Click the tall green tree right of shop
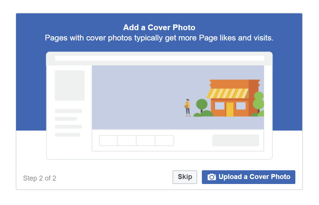 259,102
